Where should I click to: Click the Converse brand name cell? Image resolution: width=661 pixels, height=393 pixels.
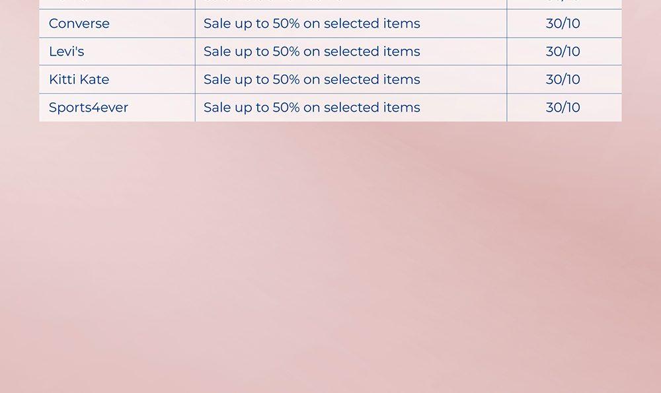click(x=79, y=24)
